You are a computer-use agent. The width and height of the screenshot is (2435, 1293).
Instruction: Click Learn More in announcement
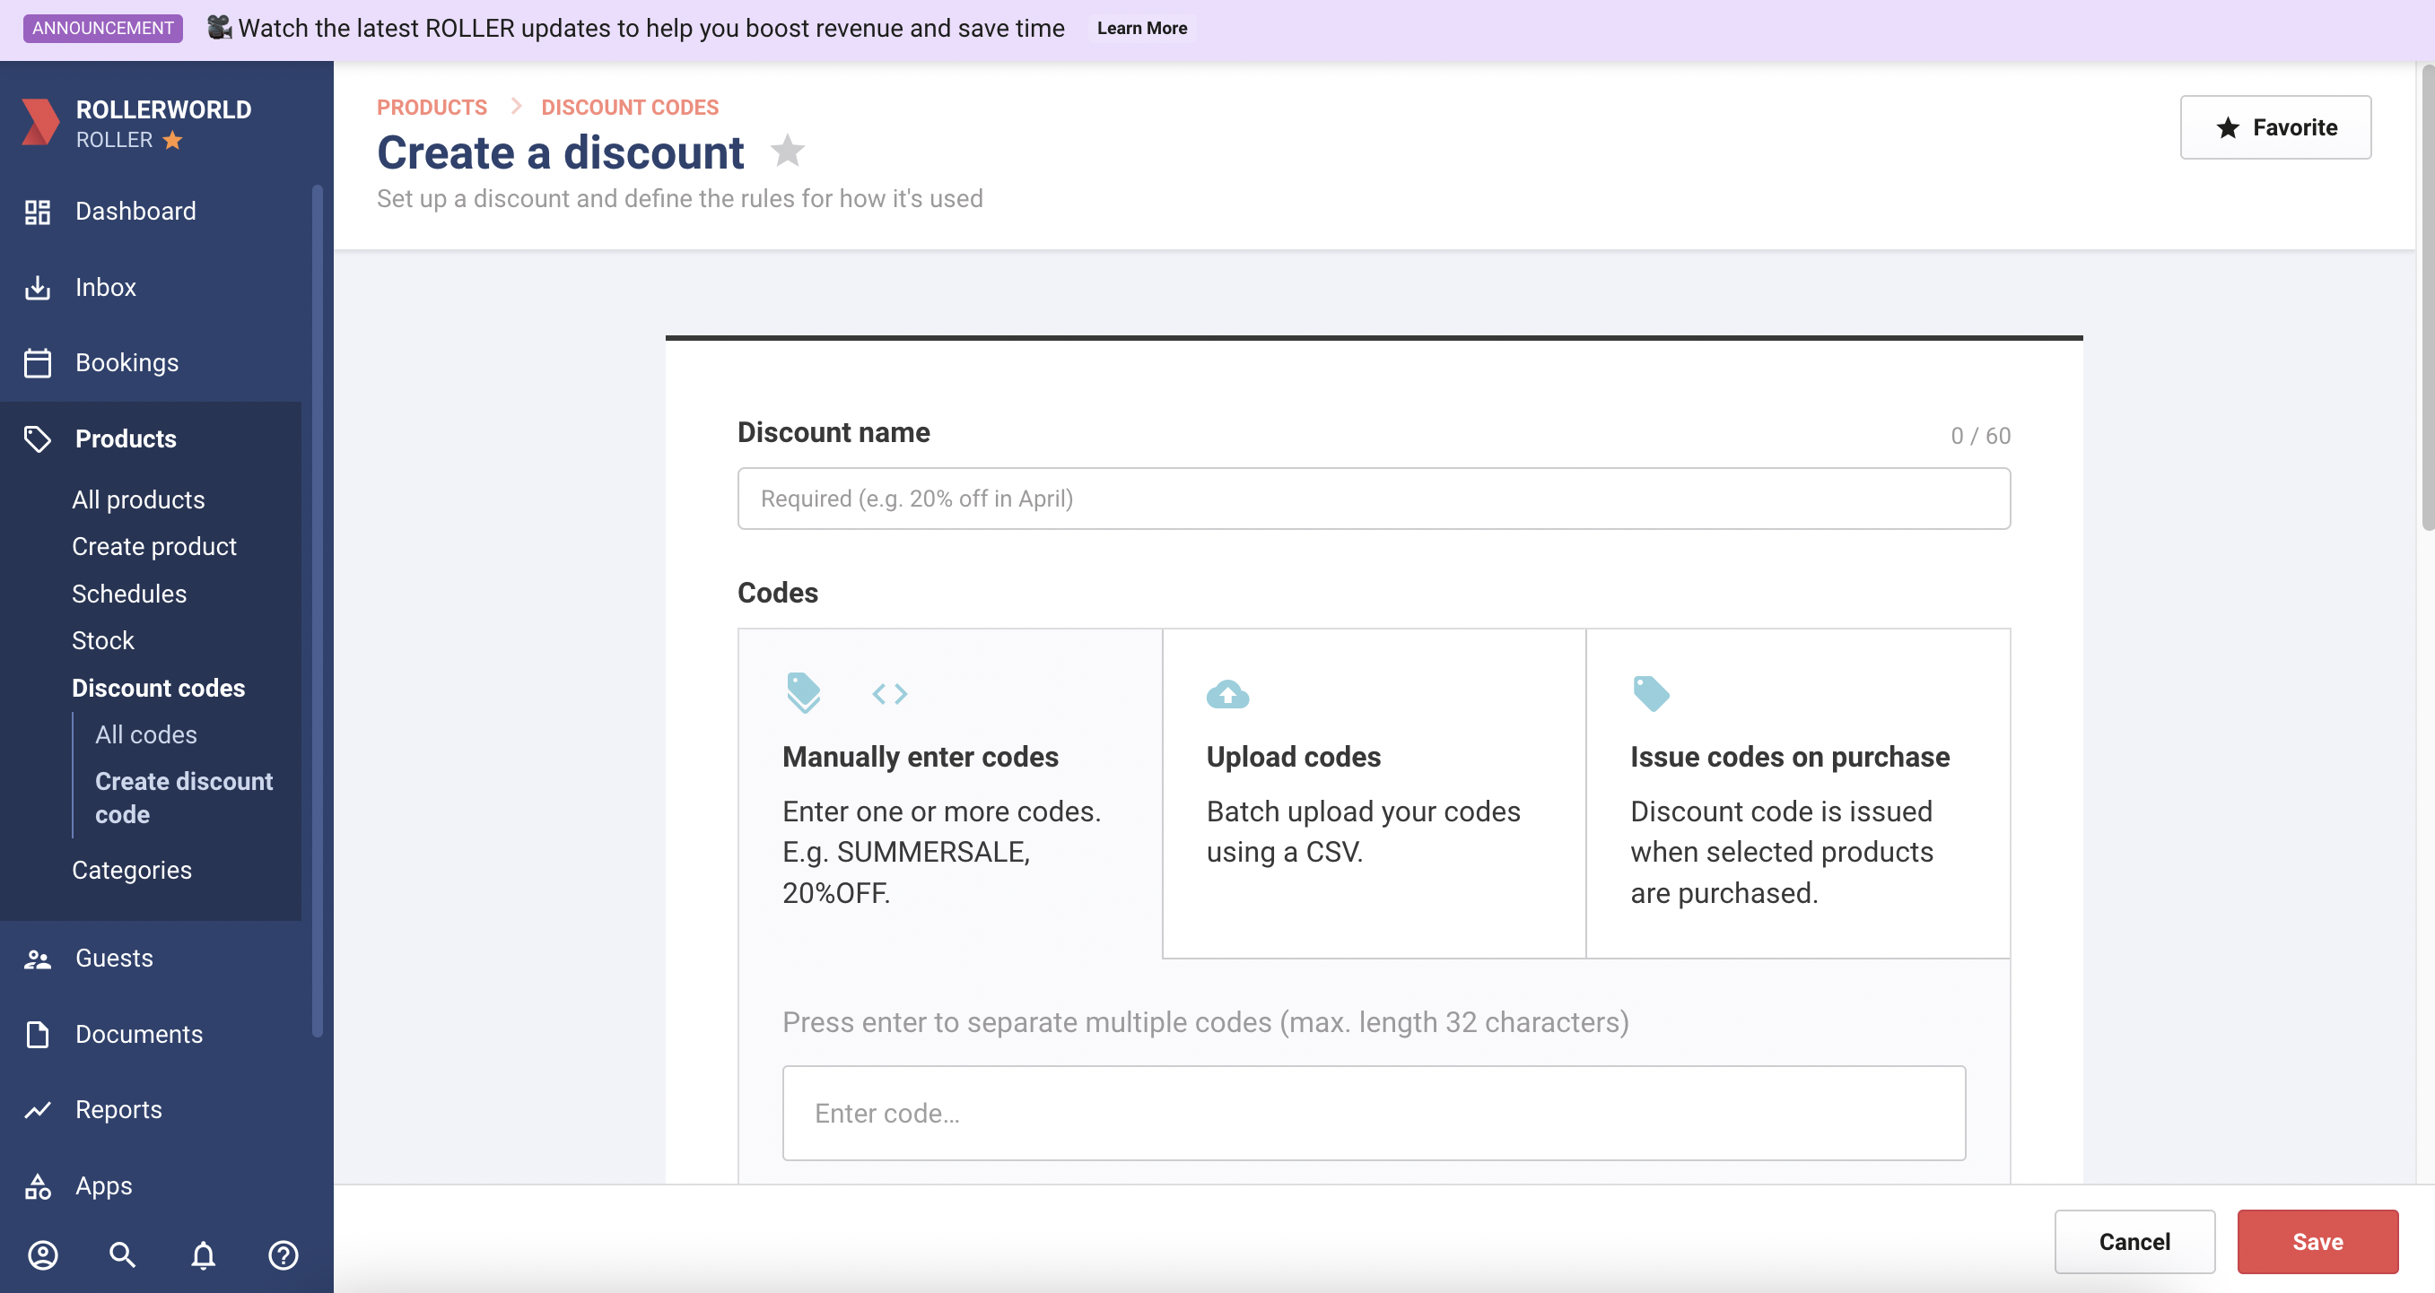(x=1142, y=29)
